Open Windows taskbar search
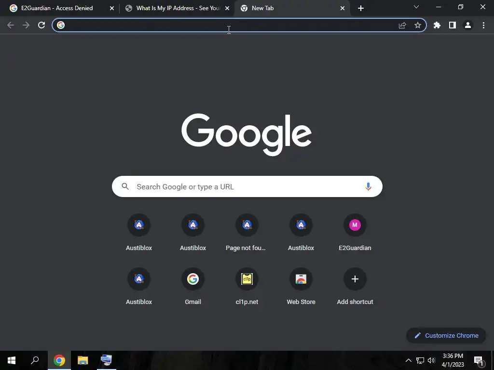 click(x=35, y=360)
